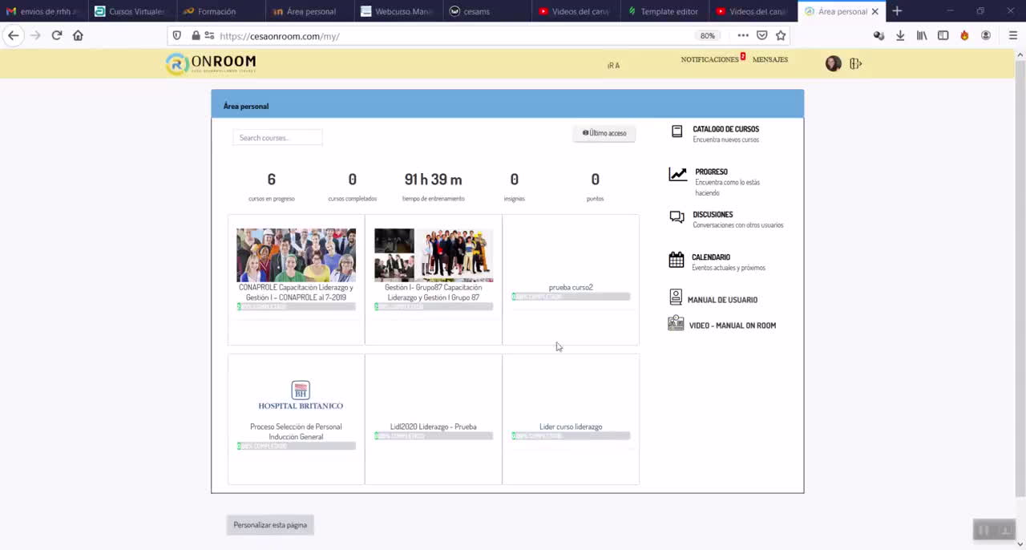
Task: Click the Firefox bookmark star icon
Action: click(781, 35)
